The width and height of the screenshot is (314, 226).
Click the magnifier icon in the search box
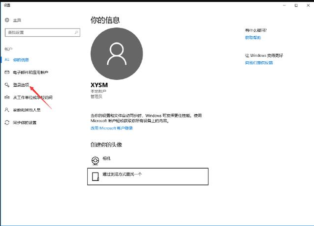tap(76, 32)
